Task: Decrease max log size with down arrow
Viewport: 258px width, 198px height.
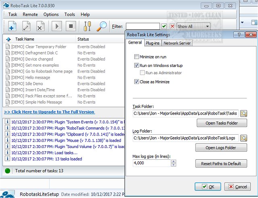Action: tap(174, 165)
